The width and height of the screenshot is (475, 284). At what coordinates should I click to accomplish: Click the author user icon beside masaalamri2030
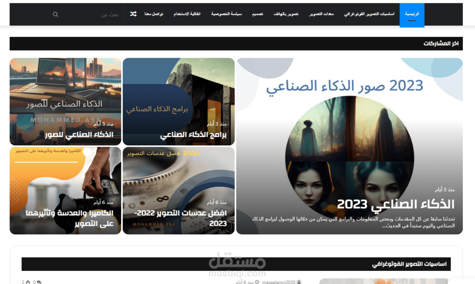299,282
